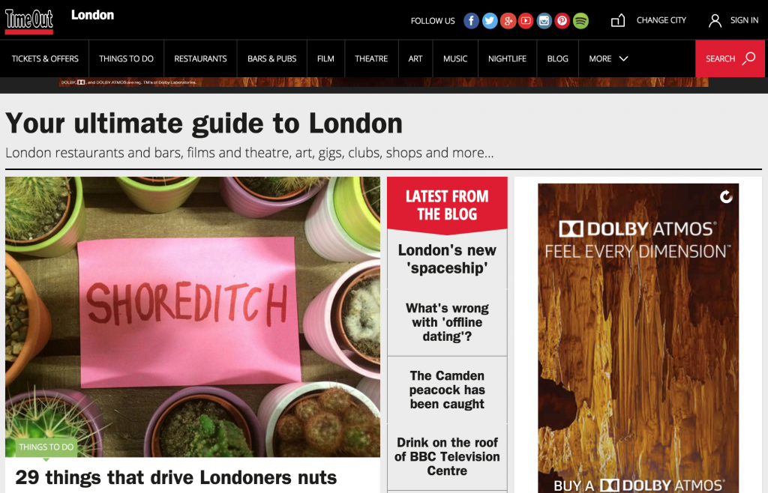Screen dimensions: 768x493
Task: Expand the MORE navigation dropdown
Action: (x=607, y=58)
